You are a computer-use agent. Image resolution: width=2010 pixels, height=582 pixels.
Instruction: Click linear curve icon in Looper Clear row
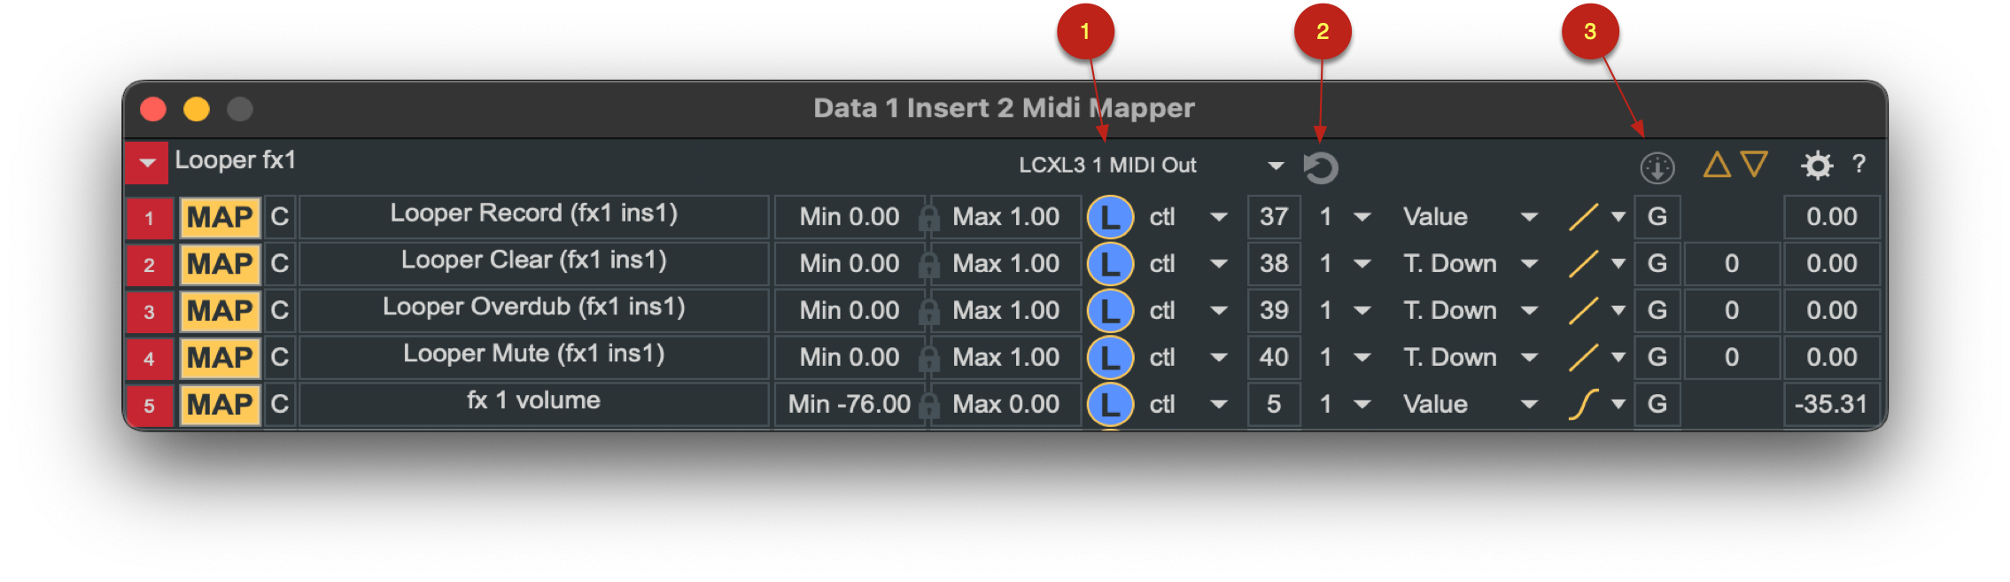click(1583, 264)
